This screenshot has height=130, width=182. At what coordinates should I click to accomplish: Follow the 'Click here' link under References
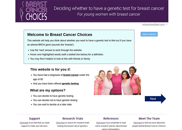[x=101, y=123]
